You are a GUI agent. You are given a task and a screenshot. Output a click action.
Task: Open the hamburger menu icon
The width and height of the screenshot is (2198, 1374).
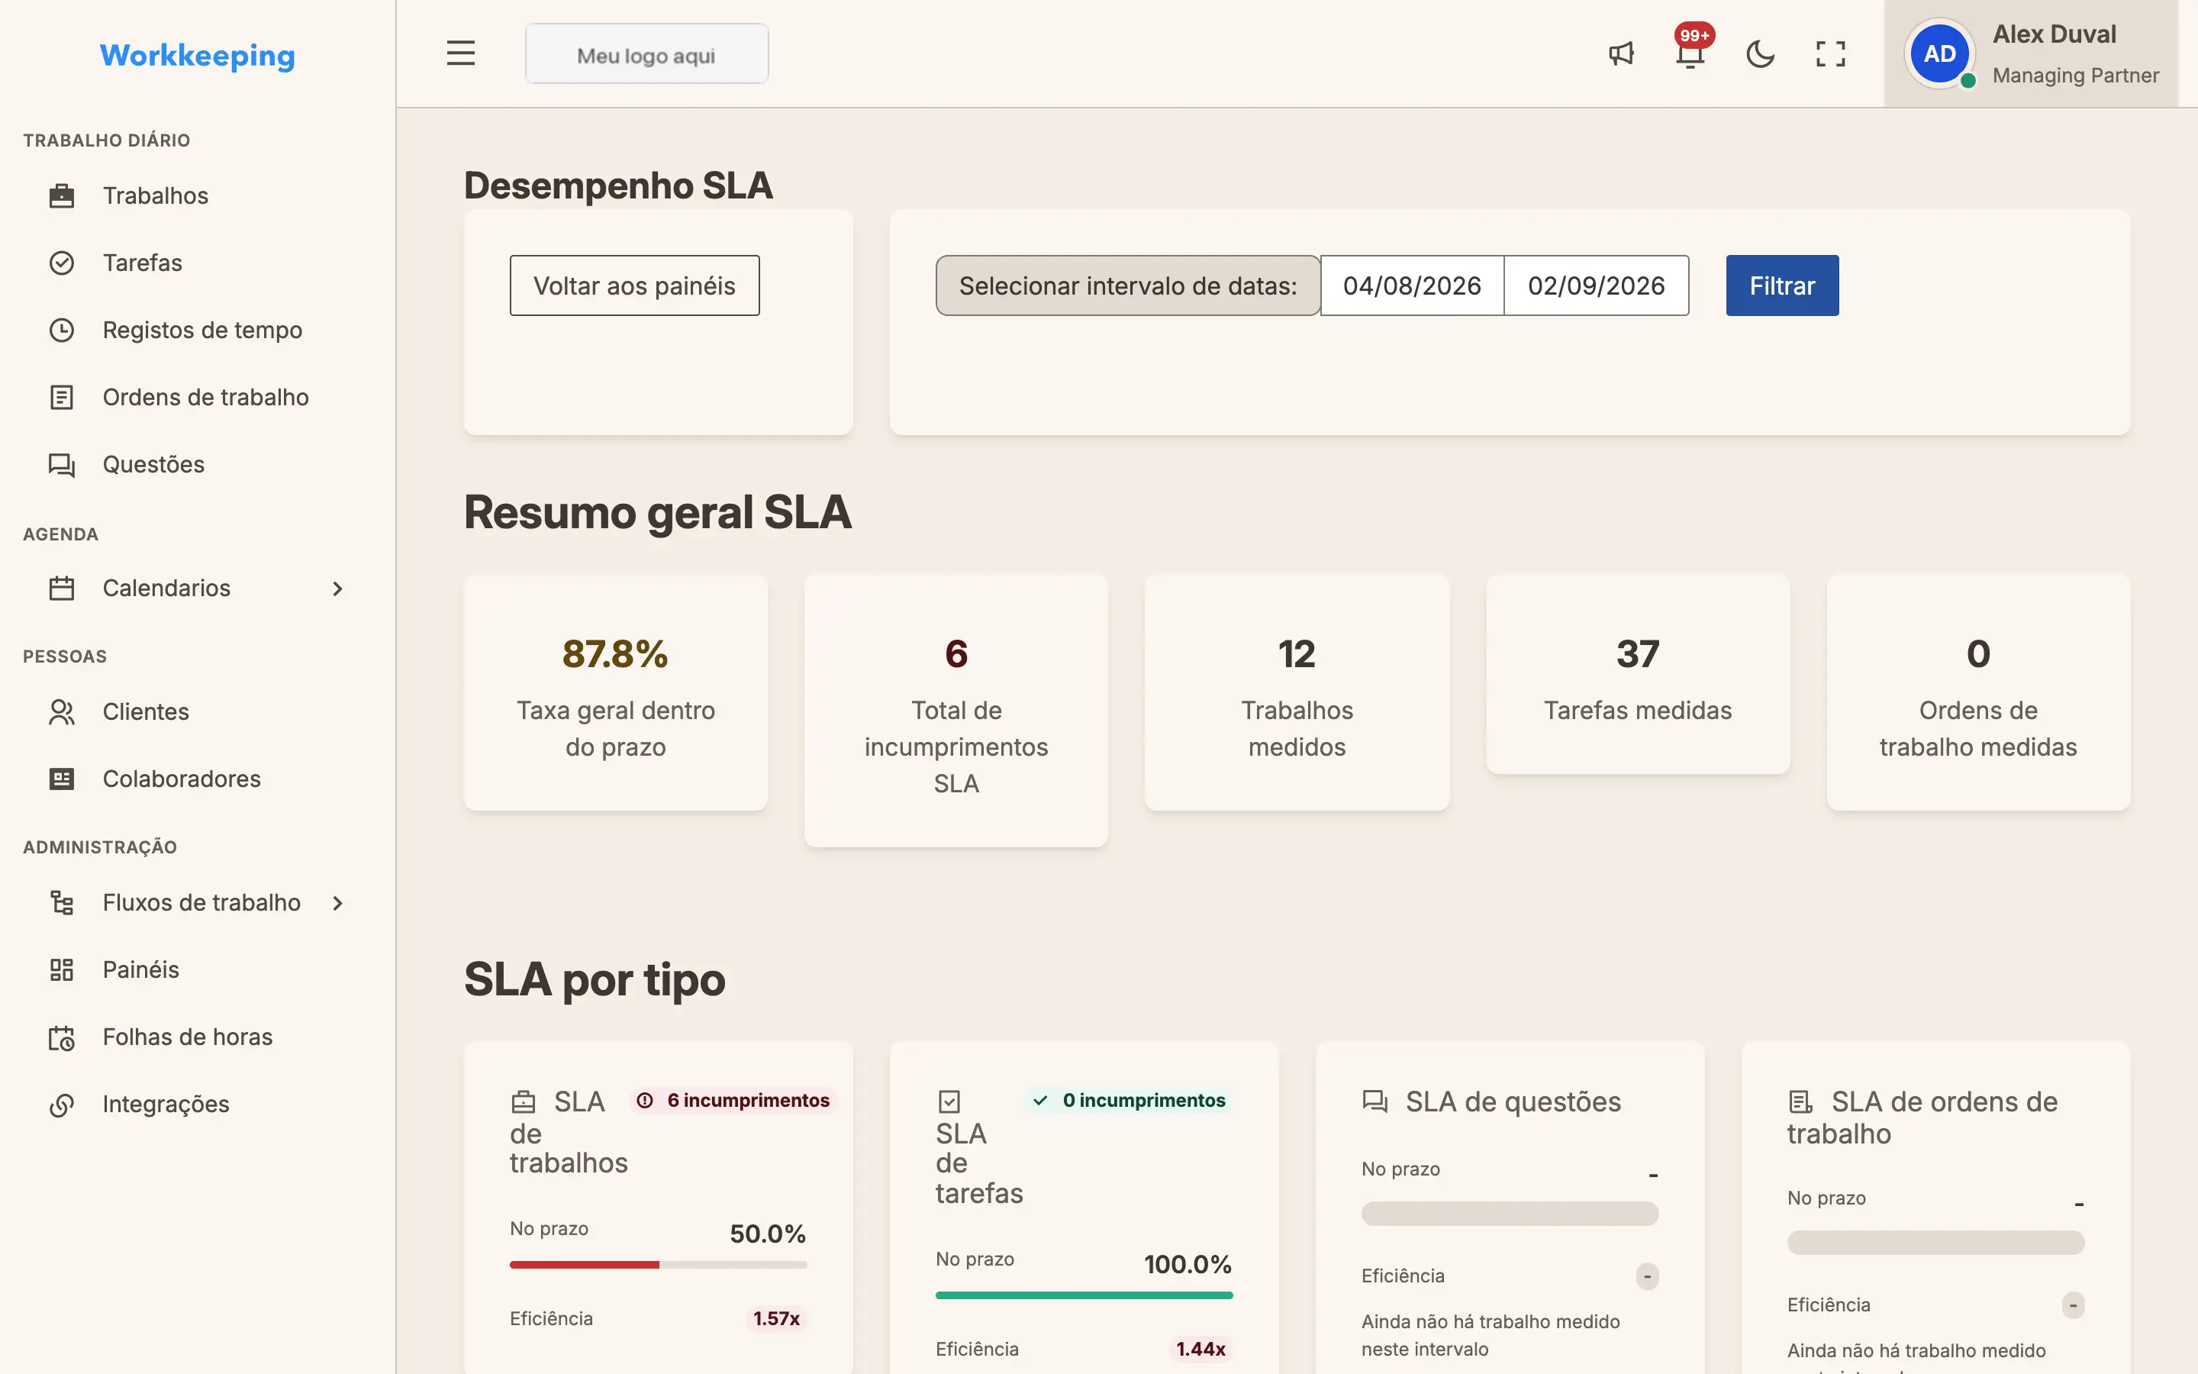tap(460, 53)
